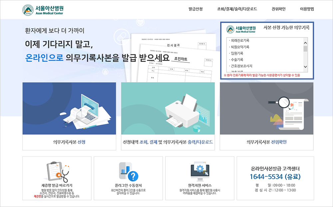Open 의무기록사본 진위확인 link
The width and height of the screenshot is (333, 207).
point(266,142)
